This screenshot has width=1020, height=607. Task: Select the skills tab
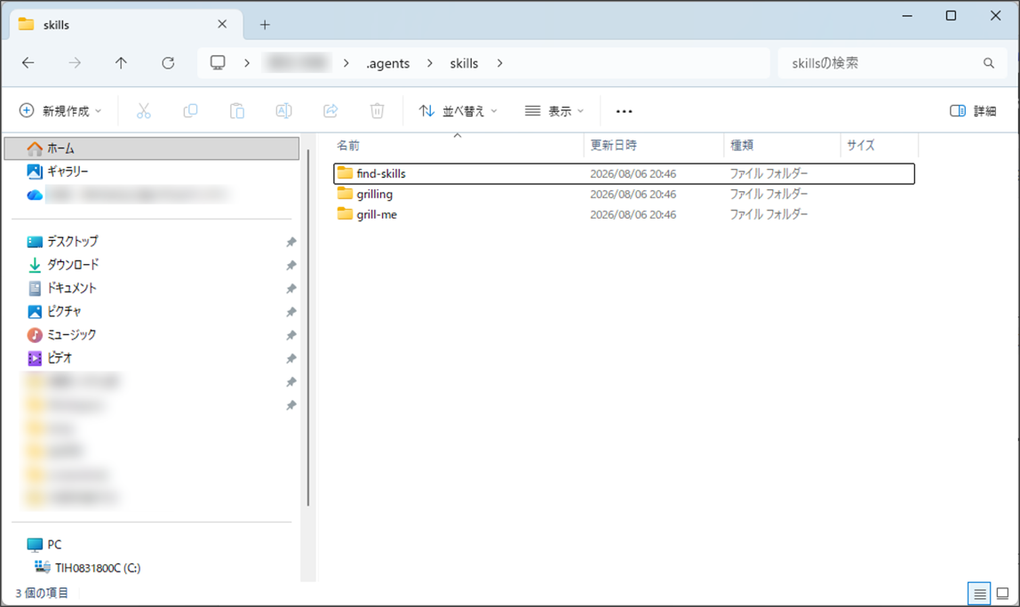point(127,25)
